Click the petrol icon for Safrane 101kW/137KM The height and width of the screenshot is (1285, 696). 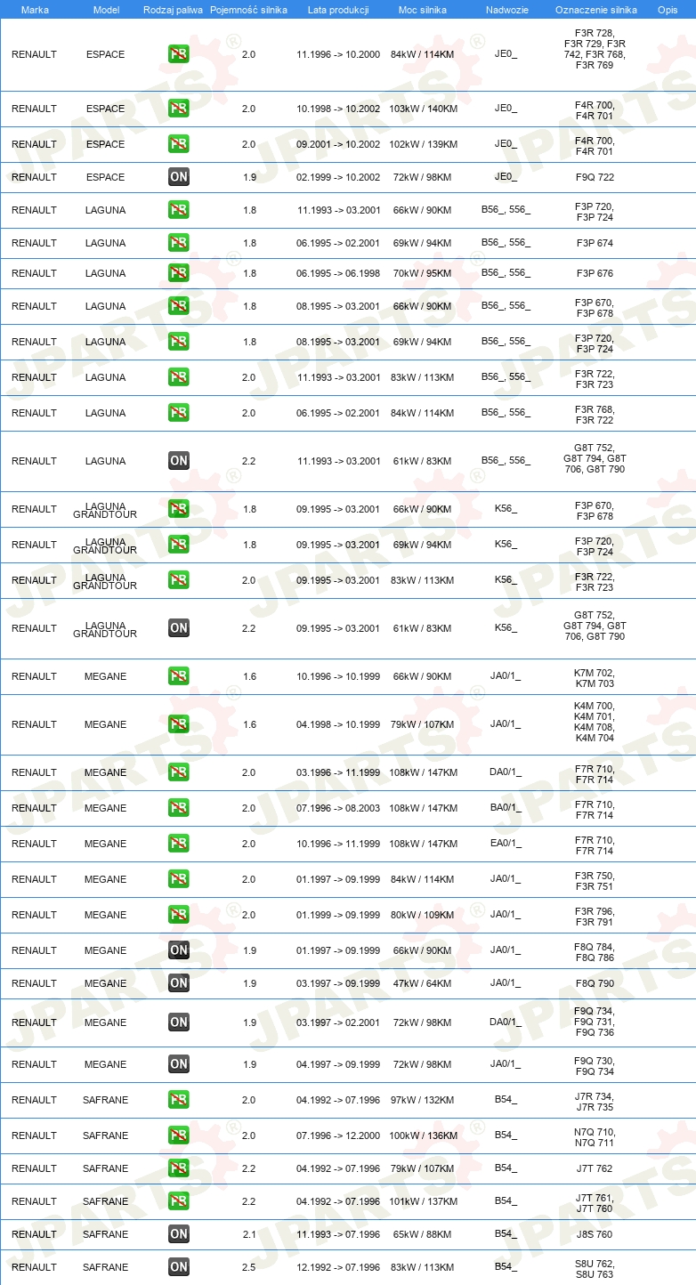pyautogui.click(x=178, y=1201)
